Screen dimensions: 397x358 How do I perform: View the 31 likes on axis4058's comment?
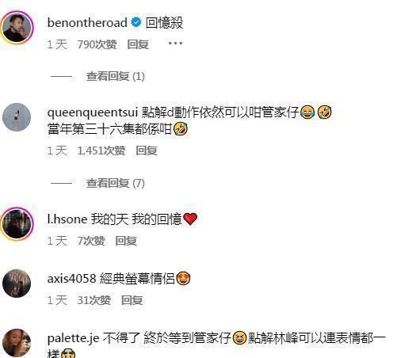94,300
